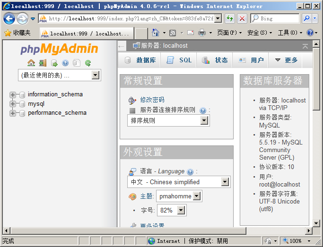Open phpMyAdmin documentation help icon
Image resolution: width=323 pixels, height=247 pixels.
click(65, 63)
